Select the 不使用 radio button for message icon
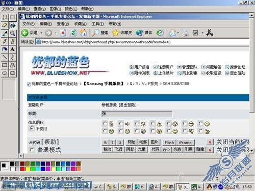Image resolution: width=255 pixels, height=191 pixels. tap(32, 128)
